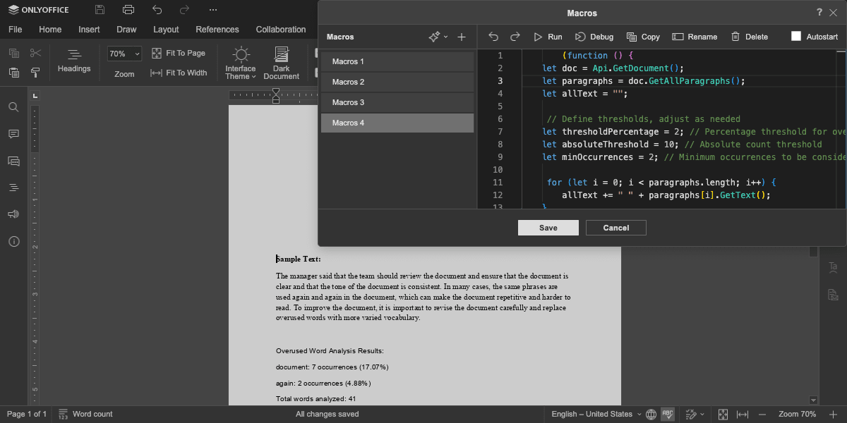Click the Paste clipboard icon

click(13, 73)
